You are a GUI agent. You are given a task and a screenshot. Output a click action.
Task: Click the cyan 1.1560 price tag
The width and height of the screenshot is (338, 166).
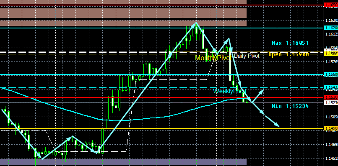click(x=331, y=74)
